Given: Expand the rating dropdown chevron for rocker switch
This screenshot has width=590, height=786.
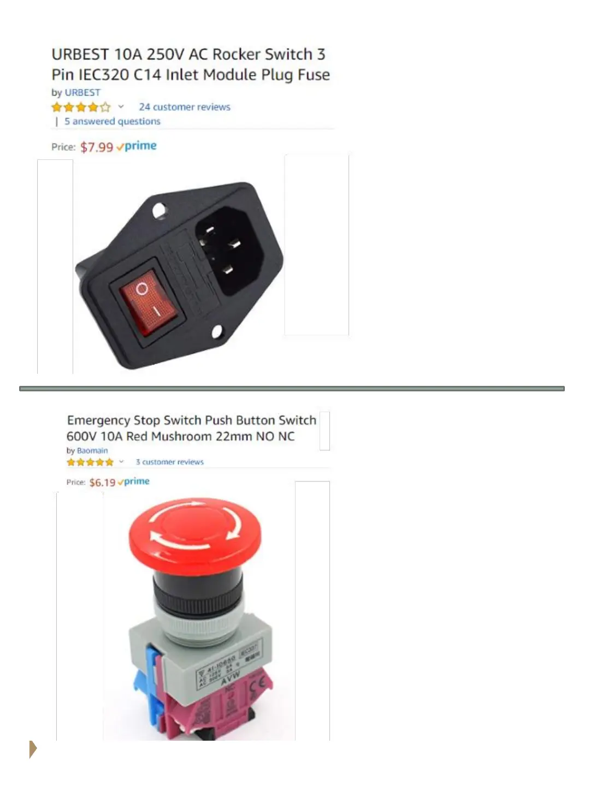Looking at the screenshot, I should tap(121, 107).
